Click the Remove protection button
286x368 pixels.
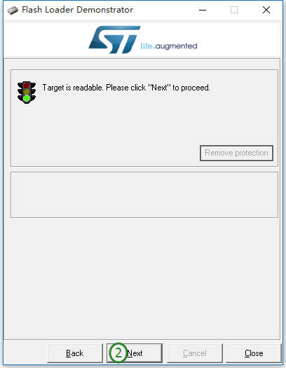pyautogui.click(x=236, y=153)
